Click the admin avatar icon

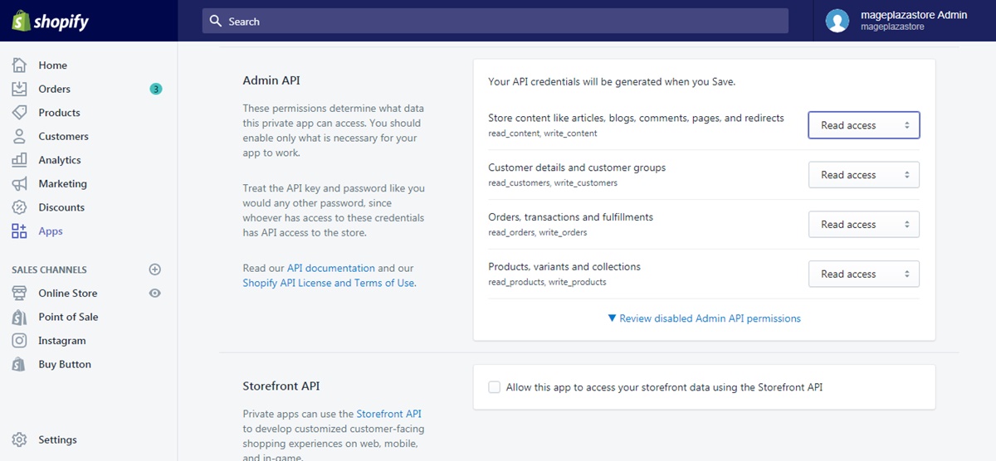(x=837, y=21)
